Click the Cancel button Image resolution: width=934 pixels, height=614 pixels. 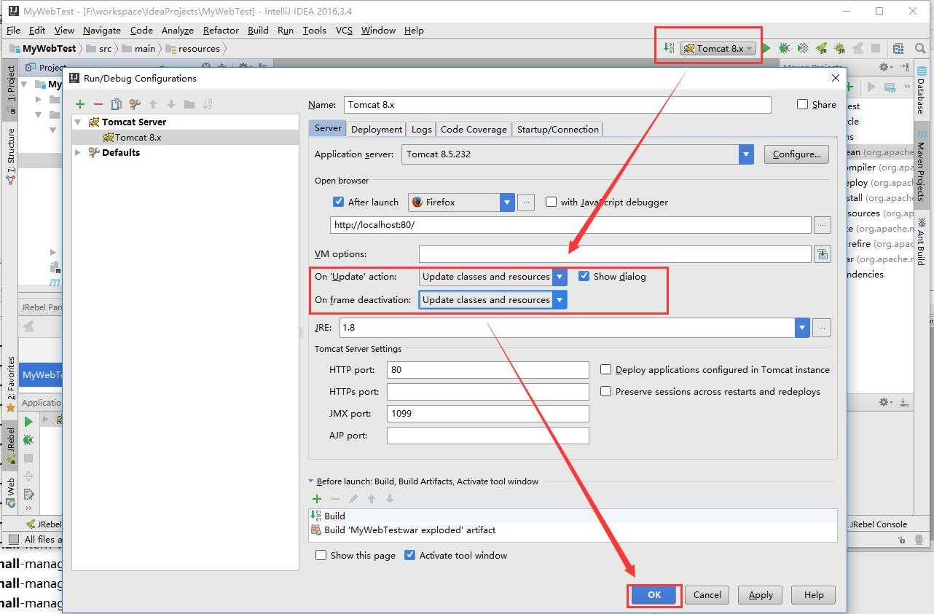[x=707, y=595]
